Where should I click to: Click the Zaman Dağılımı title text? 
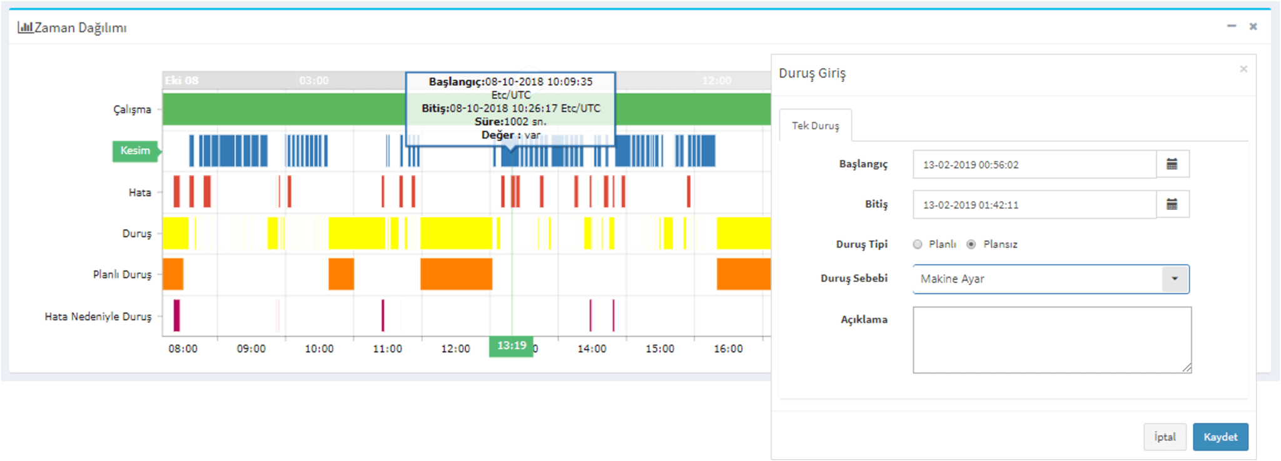pos(81,28)
